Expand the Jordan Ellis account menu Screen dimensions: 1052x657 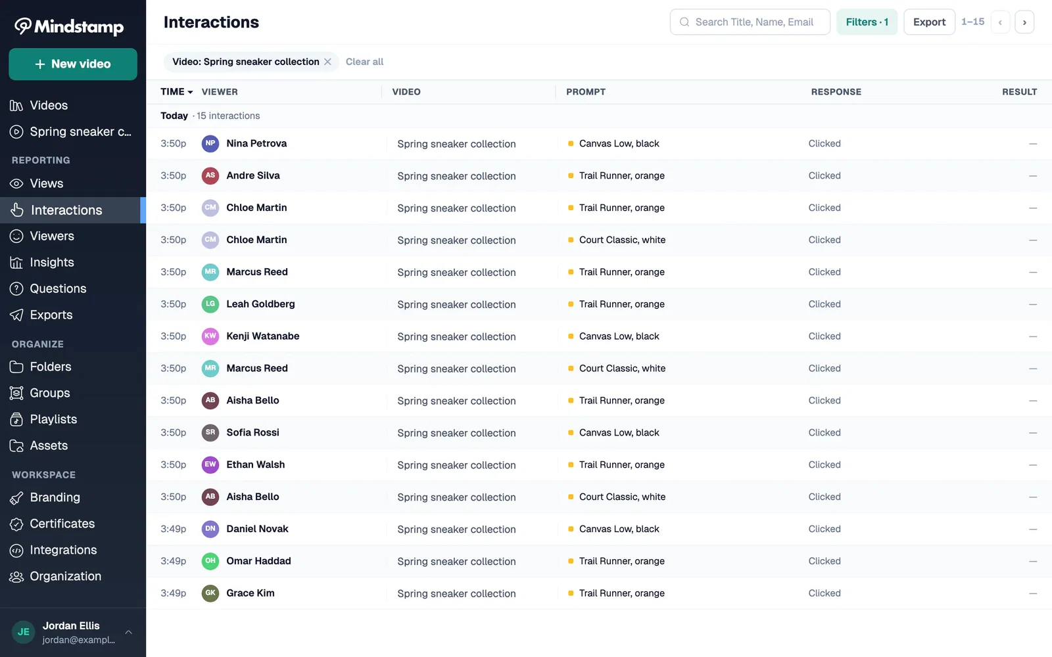[129, 632]
